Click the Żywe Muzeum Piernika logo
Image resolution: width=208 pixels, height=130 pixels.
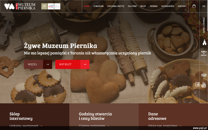[x=20, y=6]
